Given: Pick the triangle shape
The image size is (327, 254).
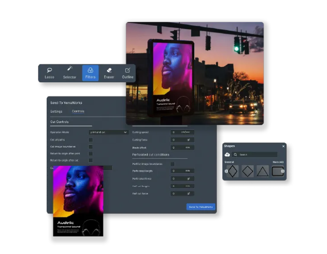Looking at the screenshot, I should pyautogui.click(x=262, y=171).
